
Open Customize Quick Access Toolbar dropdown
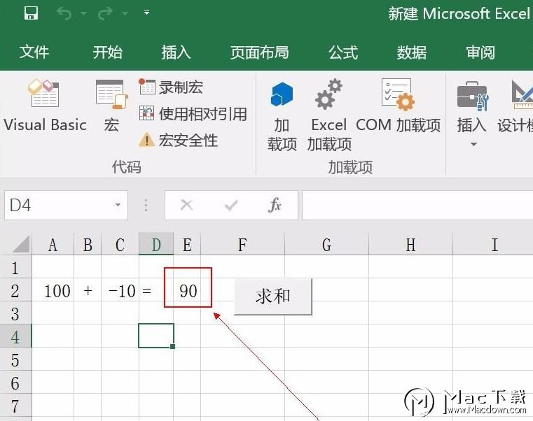(146, 13)
